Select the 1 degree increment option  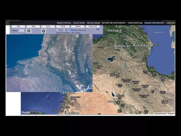point(57,30)
